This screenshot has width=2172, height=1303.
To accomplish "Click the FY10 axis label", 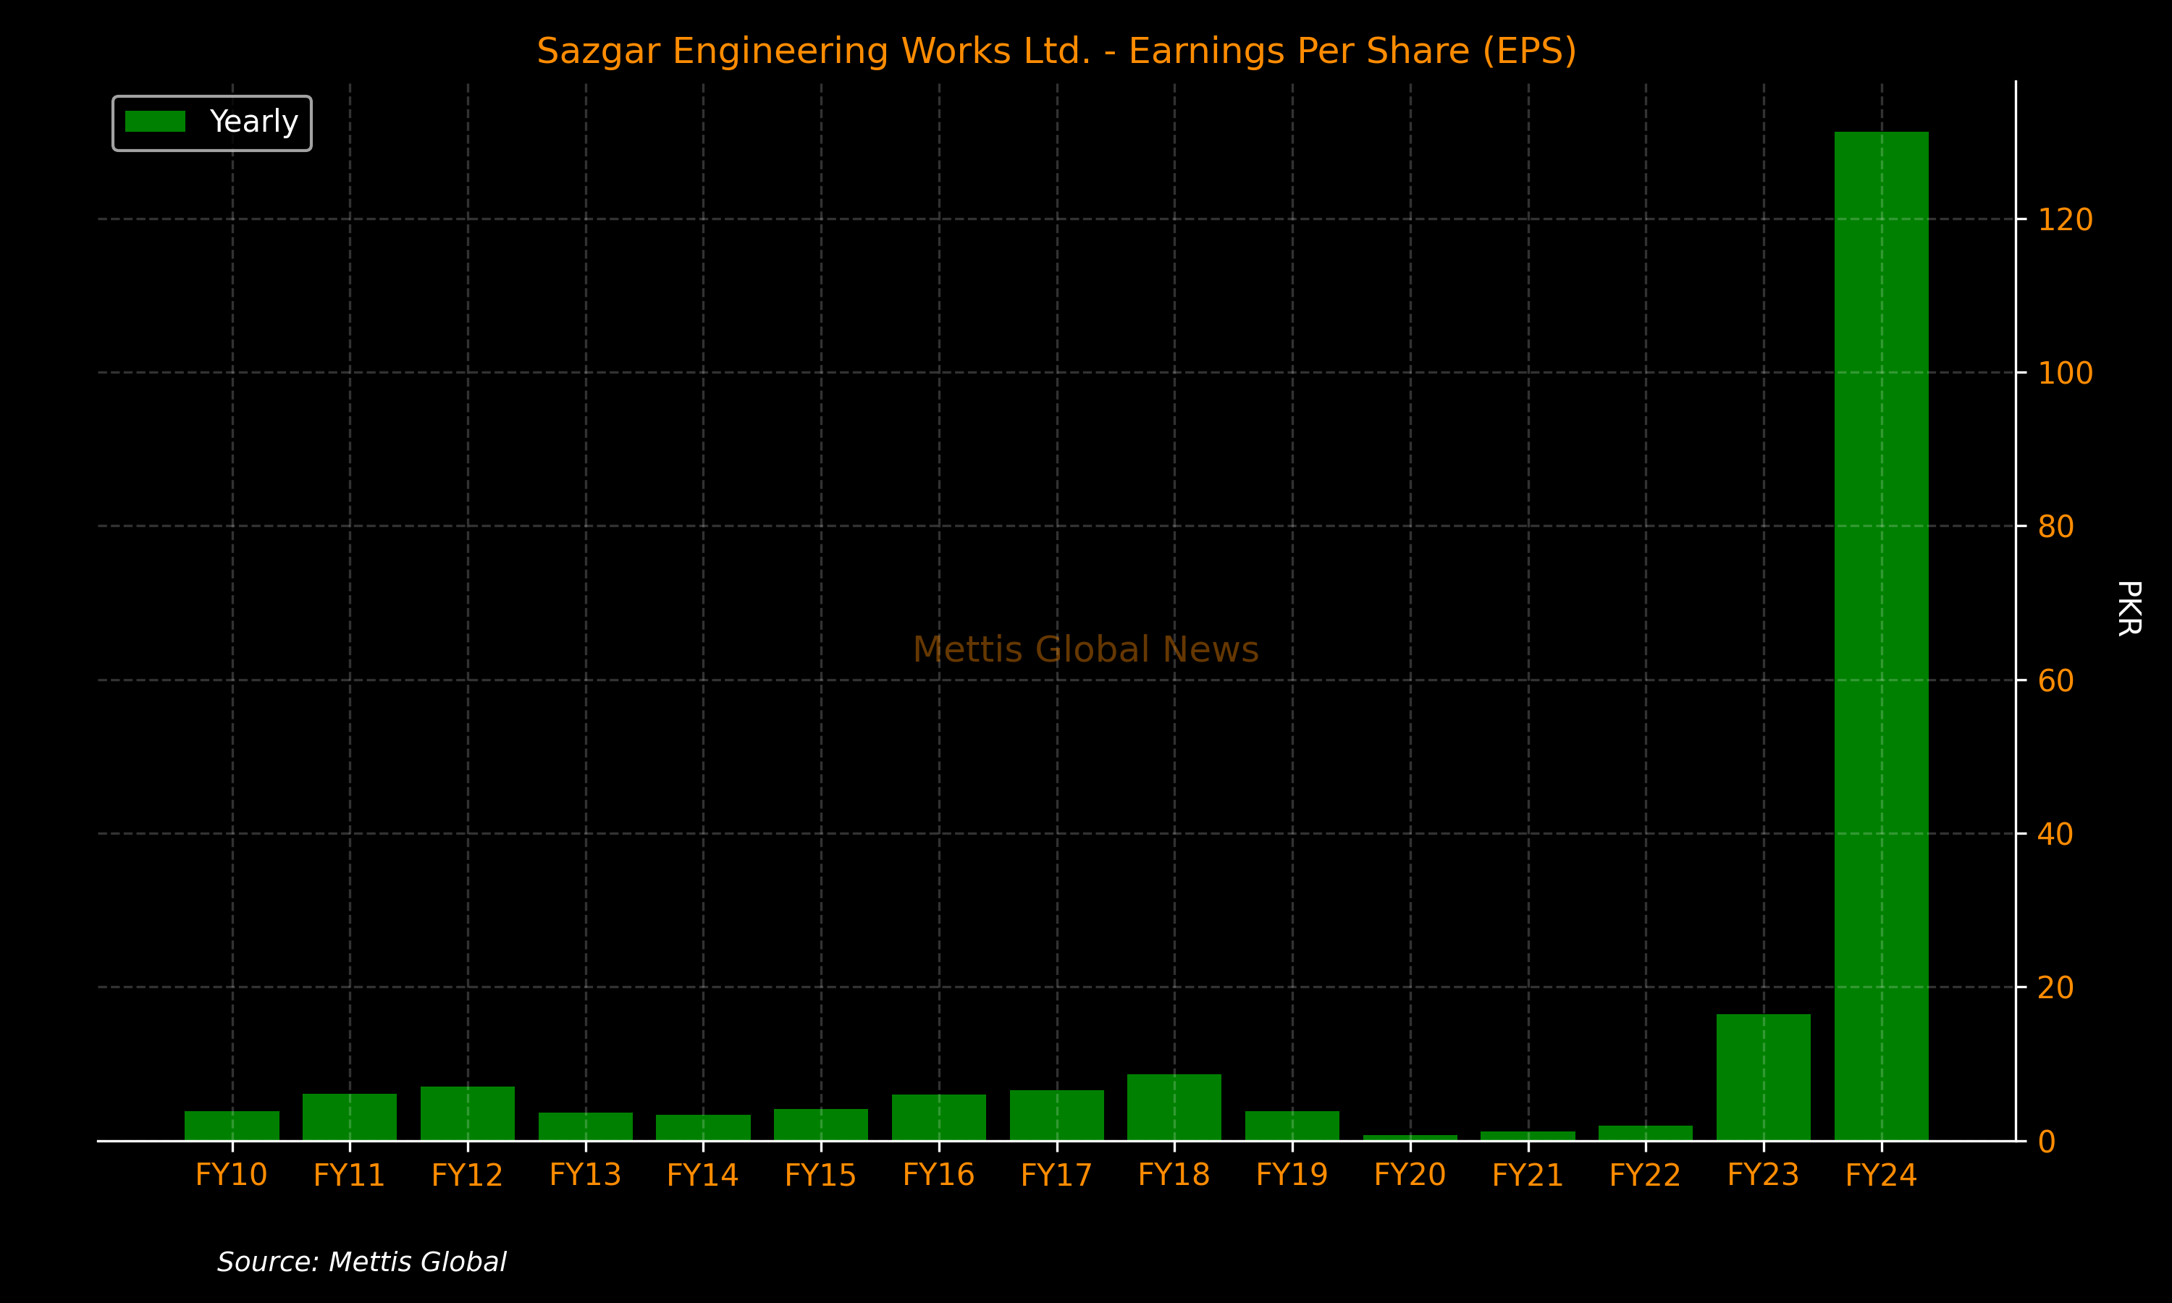I will pos(232,1175).
